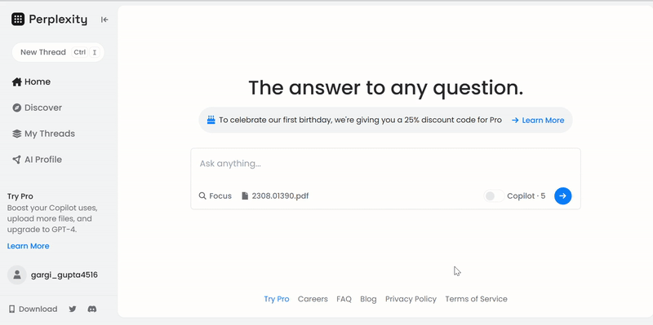653x325 pixels.
Task: Click the PDF document file icon
Action: click(x=245, y=196)
